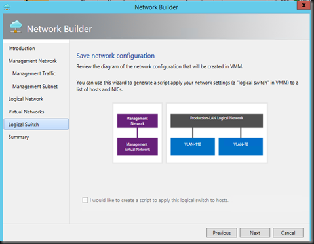314x244 pixels.
Task: Click the Save network configuration heading
Action: click(115, 56)
